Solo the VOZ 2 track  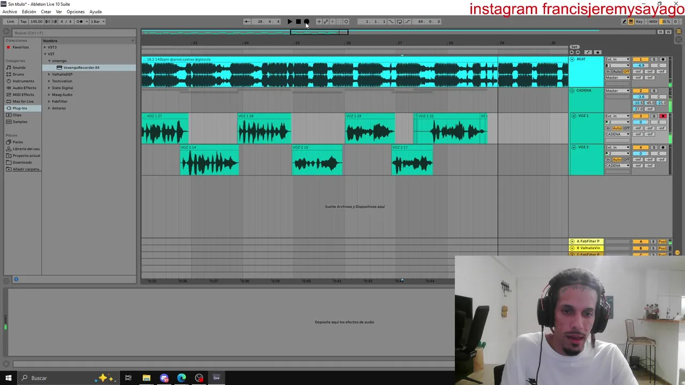653,148
